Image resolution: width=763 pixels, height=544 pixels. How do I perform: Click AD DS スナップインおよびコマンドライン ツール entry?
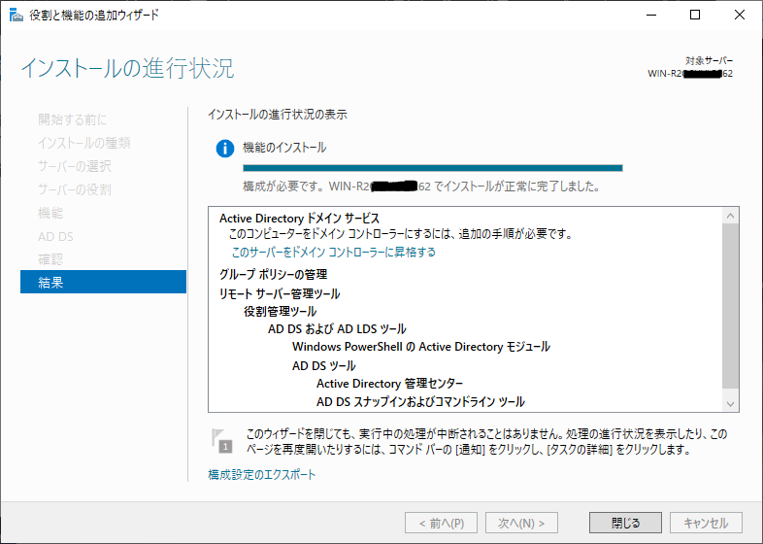click(420, 402)
